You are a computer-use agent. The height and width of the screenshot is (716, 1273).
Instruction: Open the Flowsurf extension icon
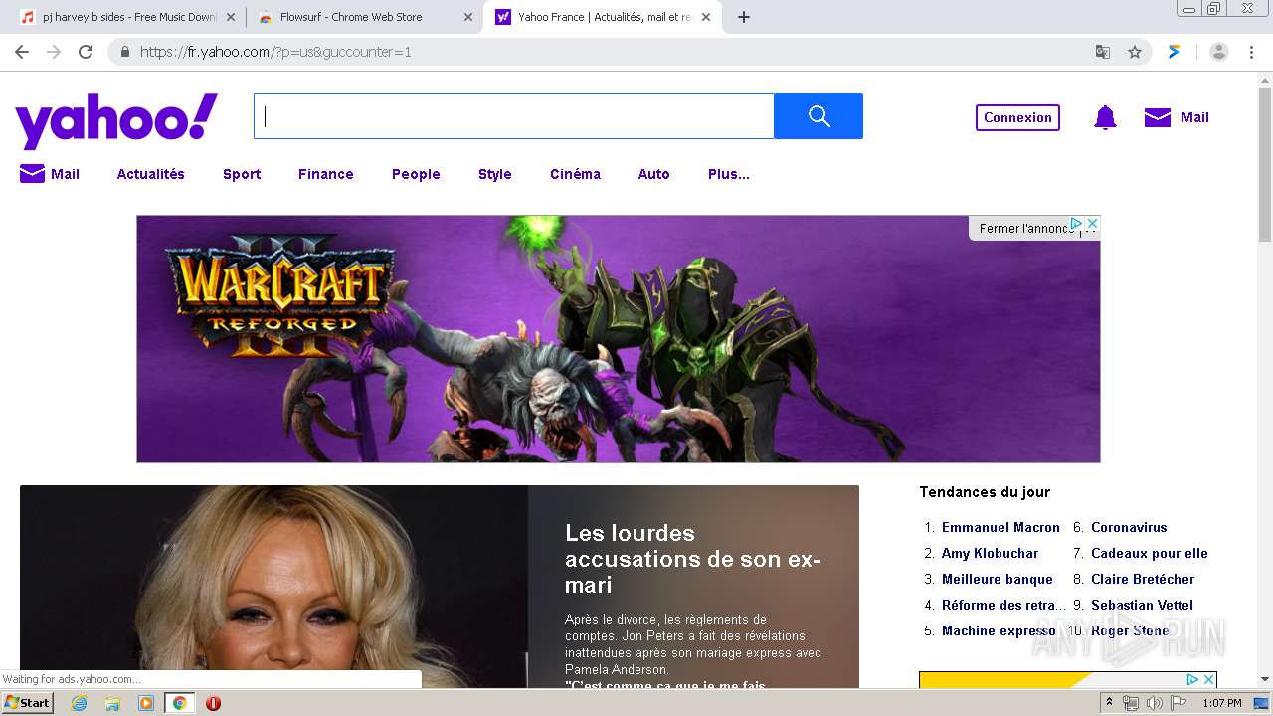[x=1175, y=52]
